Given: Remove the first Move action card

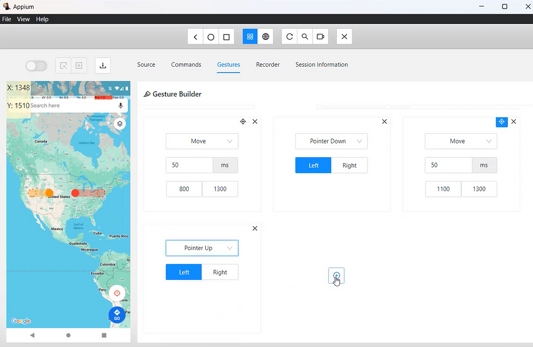Looking at the screenshot, I should [x=255, y=122].
